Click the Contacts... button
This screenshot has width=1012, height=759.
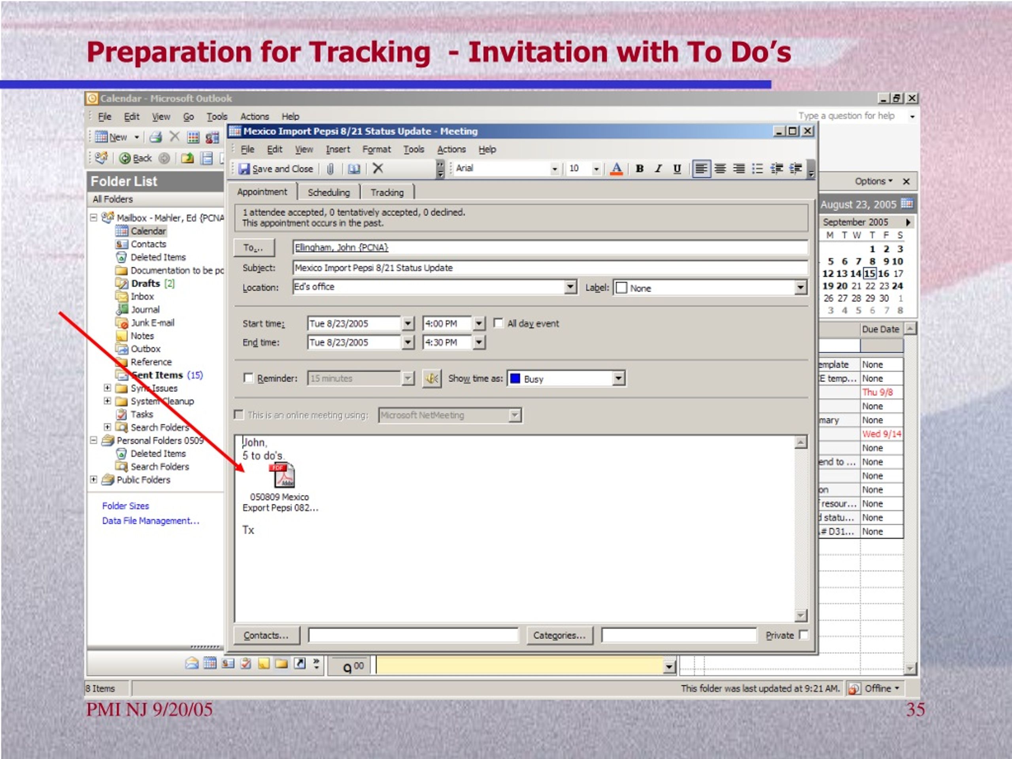click(266, 636)
